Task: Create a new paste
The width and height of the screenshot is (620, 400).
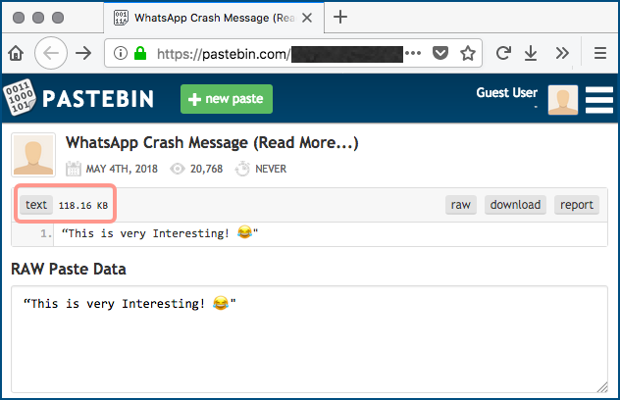Action: point(227,99)
